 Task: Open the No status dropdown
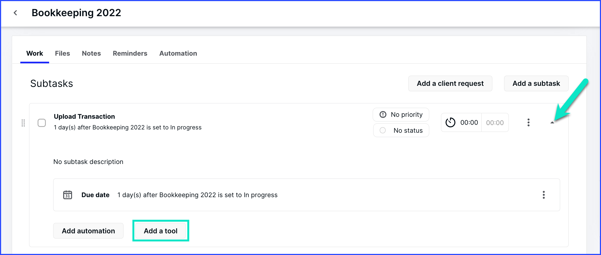(x=401, y=131)
